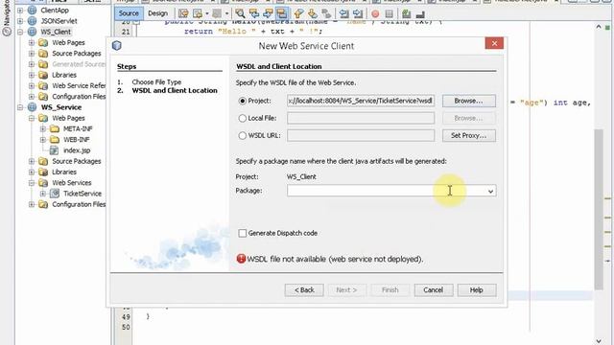Click Stop Macro Recording square icon
This screenshot has width=614, height=345.
click(x=389, y=13)
